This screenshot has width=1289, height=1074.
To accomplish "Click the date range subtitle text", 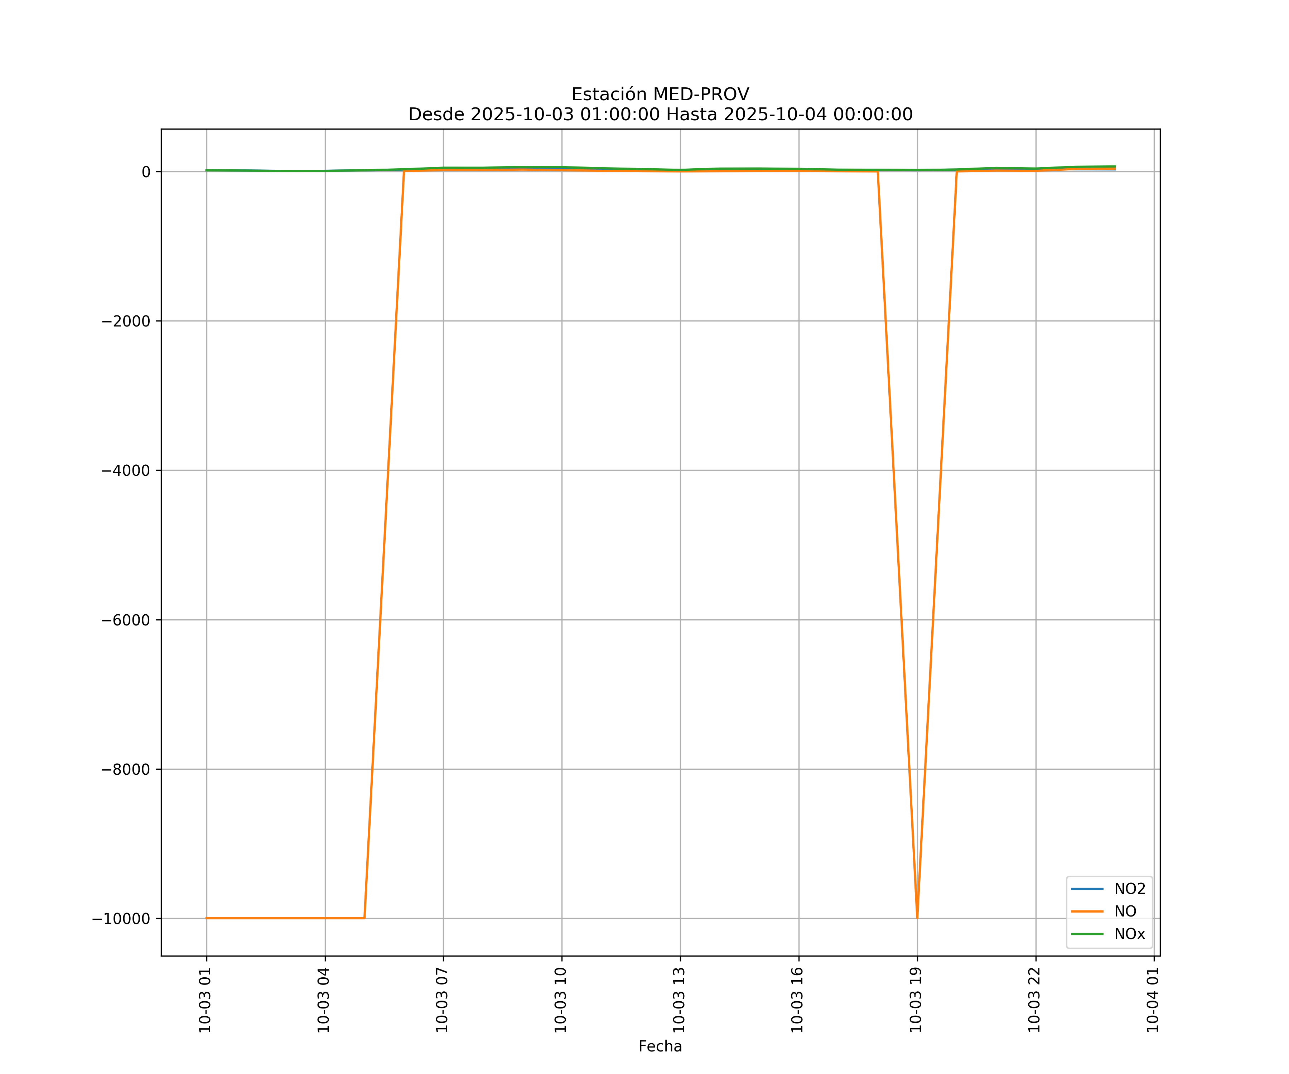I will tap(660, 115).
